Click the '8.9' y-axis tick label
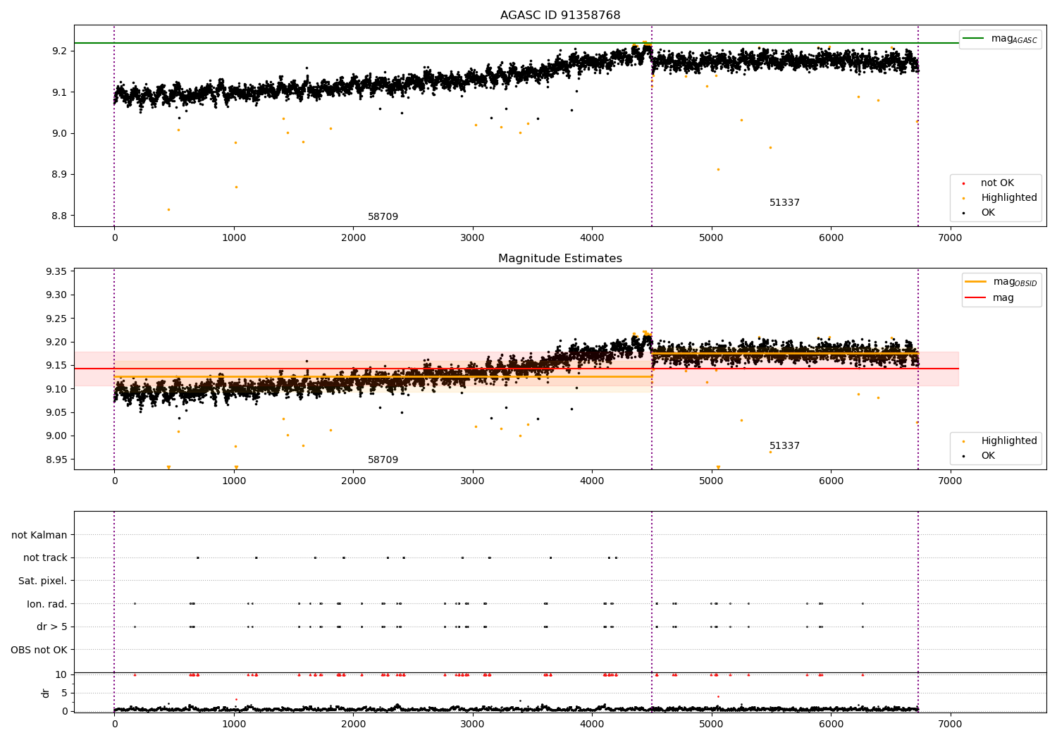Image resolution: width=1057 pixels, height=740 pixels. (59, 175)
